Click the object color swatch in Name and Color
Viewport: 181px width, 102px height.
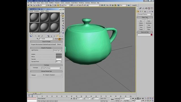[x=152, y=35]
